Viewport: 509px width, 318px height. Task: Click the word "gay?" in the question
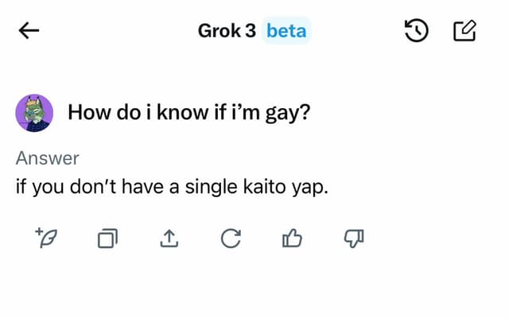(288, 113)
